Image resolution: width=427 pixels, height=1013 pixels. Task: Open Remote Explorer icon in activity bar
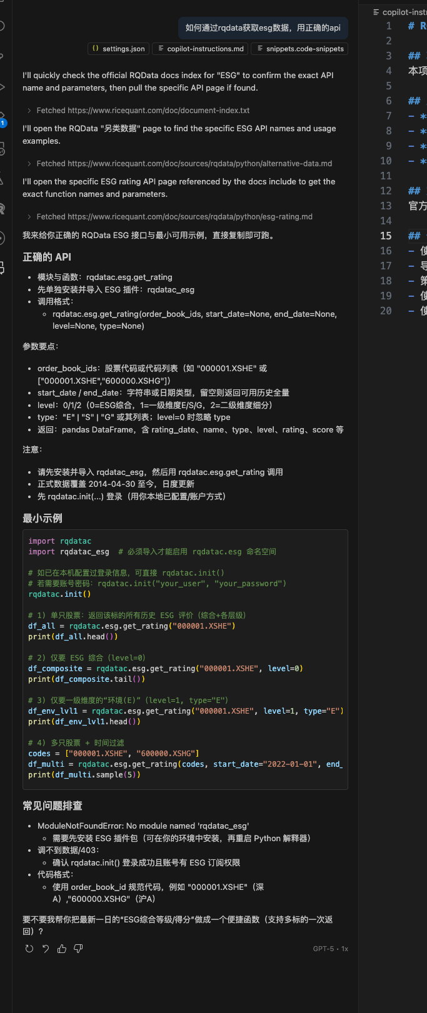(2, 149)
